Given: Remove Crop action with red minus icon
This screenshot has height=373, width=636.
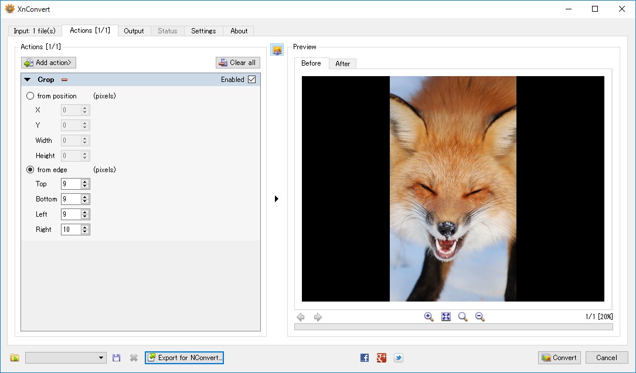Looking at the screenshot, I should point(64,80).
